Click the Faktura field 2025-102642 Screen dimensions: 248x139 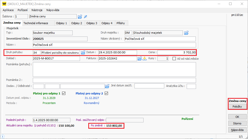tap(118, 58)
